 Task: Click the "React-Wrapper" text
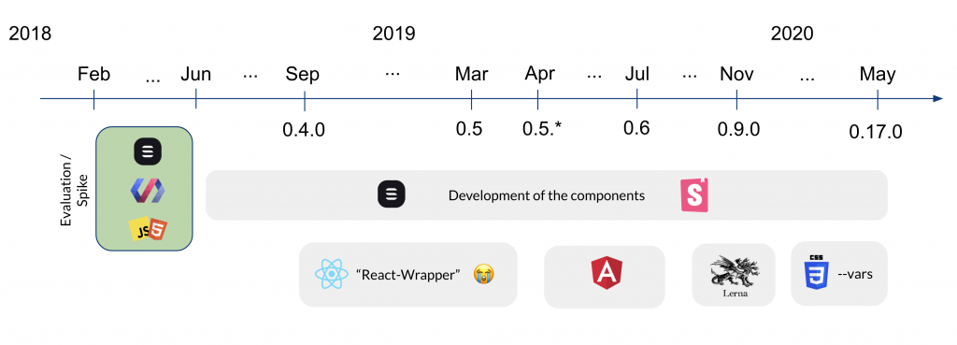pos(407,275)
